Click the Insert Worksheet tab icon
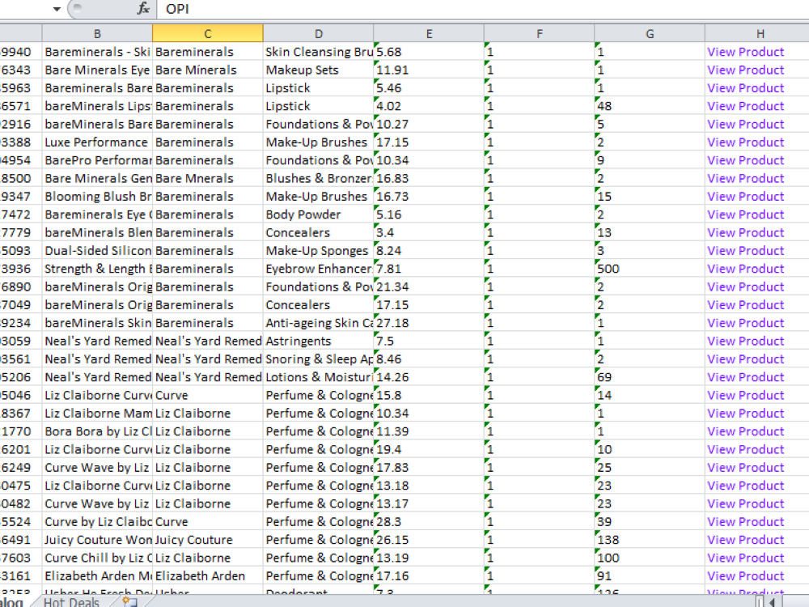Viewport: 809px width, 607px height. [129, 601]
